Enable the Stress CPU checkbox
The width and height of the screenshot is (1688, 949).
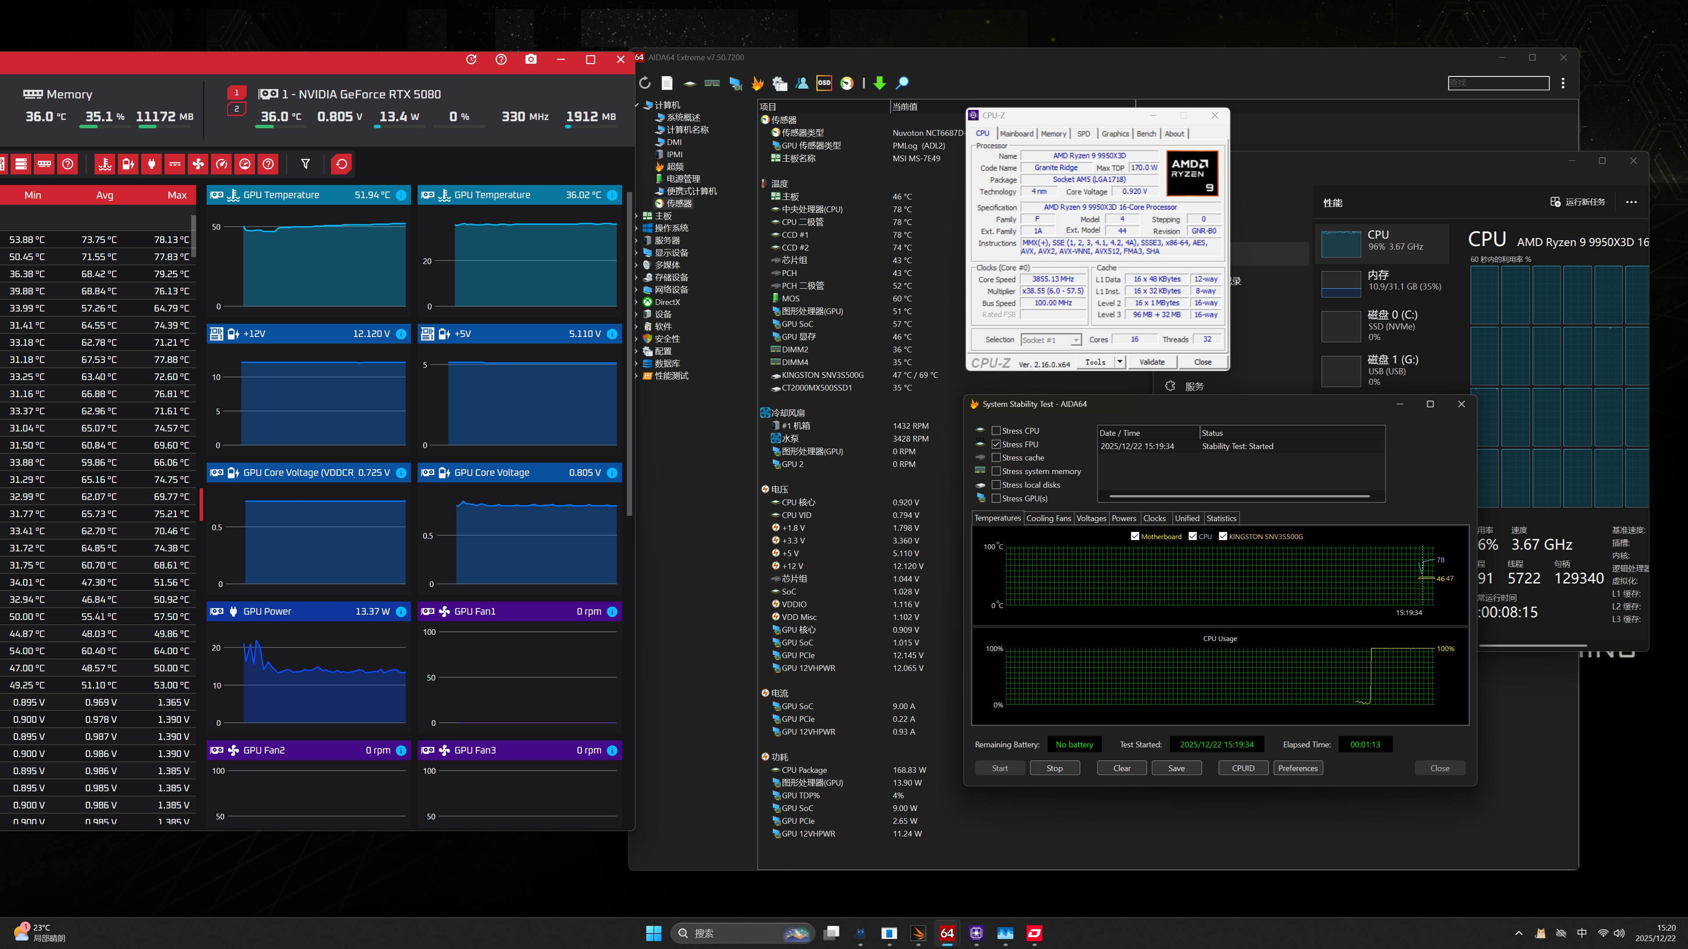tap(996, 431)
